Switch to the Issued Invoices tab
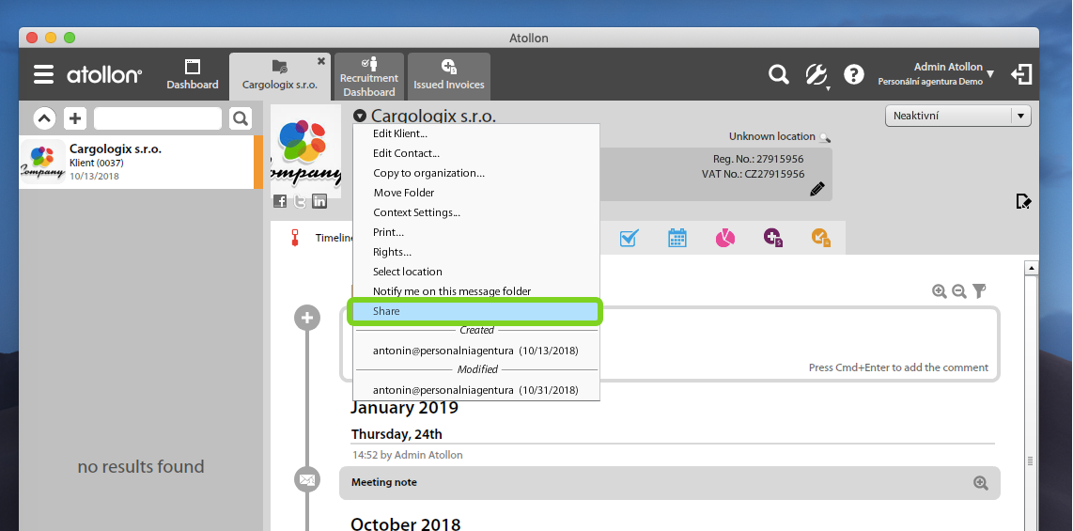This screenshot has height=531, width=1073. coord(449,76)
